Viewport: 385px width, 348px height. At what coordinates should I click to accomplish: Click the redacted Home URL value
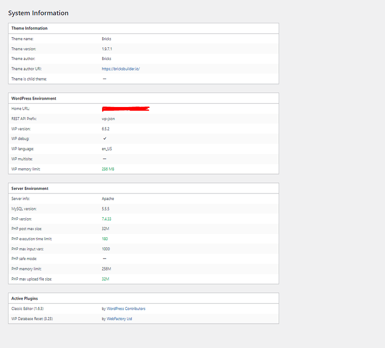click(x=126, y=109)
